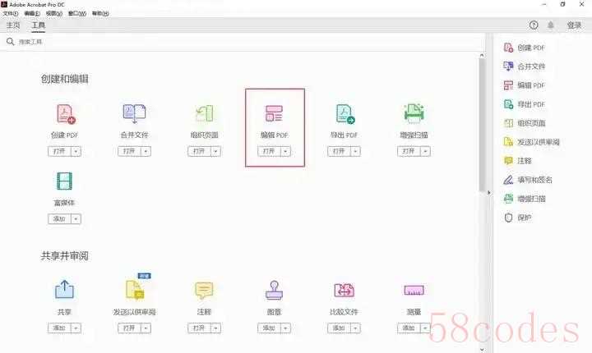592x353 pixels.
Task: Click the highlighted 编辑 PDF icon
Action: pyautogui.click(x=274, y=113)
